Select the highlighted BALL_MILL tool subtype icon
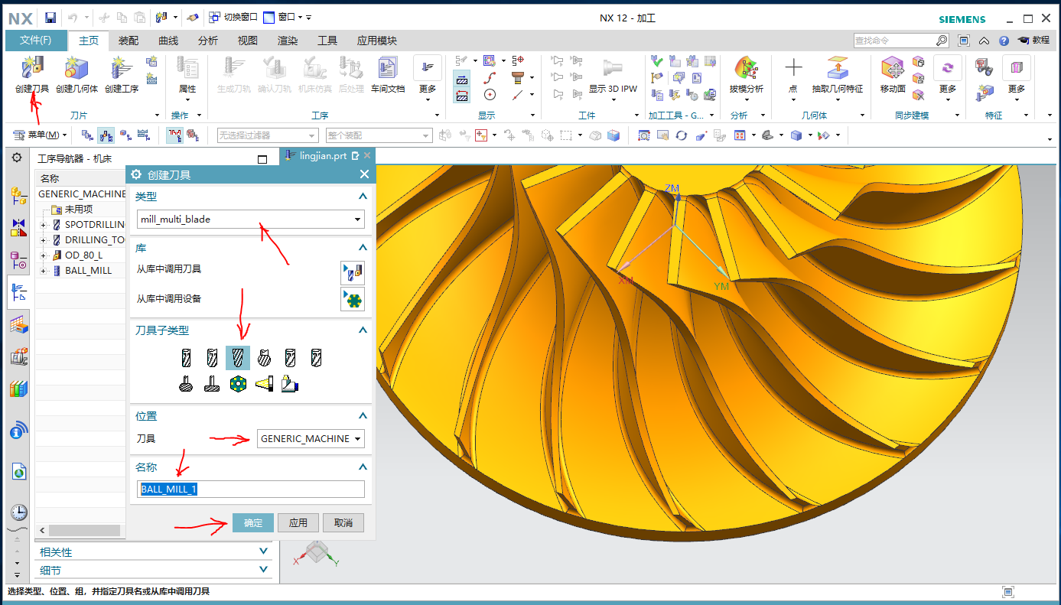The height and width of the screenshot is (605, 1061). tap(237, 357)
